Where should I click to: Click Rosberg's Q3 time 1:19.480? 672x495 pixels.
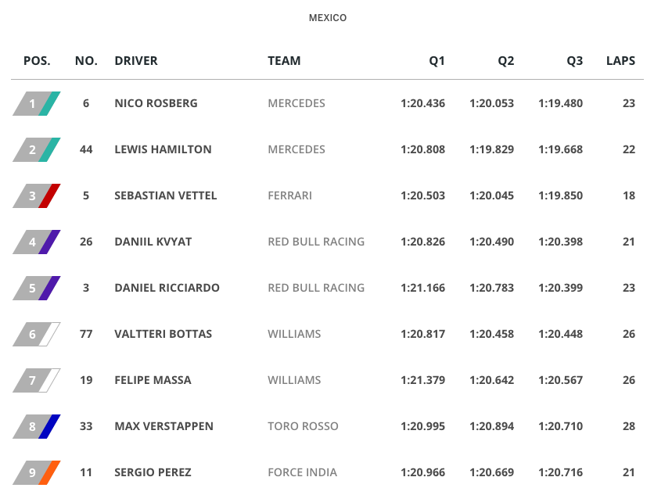click(560, 103)
